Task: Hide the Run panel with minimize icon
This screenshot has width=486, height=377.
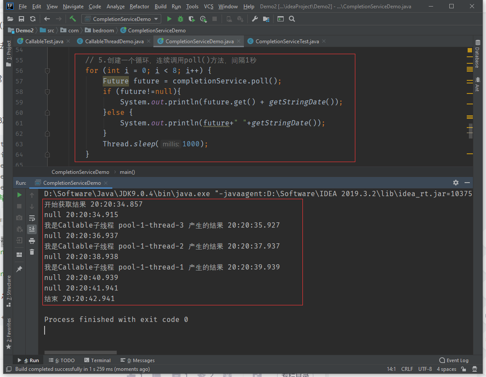Action: click(x=467, y=183)
